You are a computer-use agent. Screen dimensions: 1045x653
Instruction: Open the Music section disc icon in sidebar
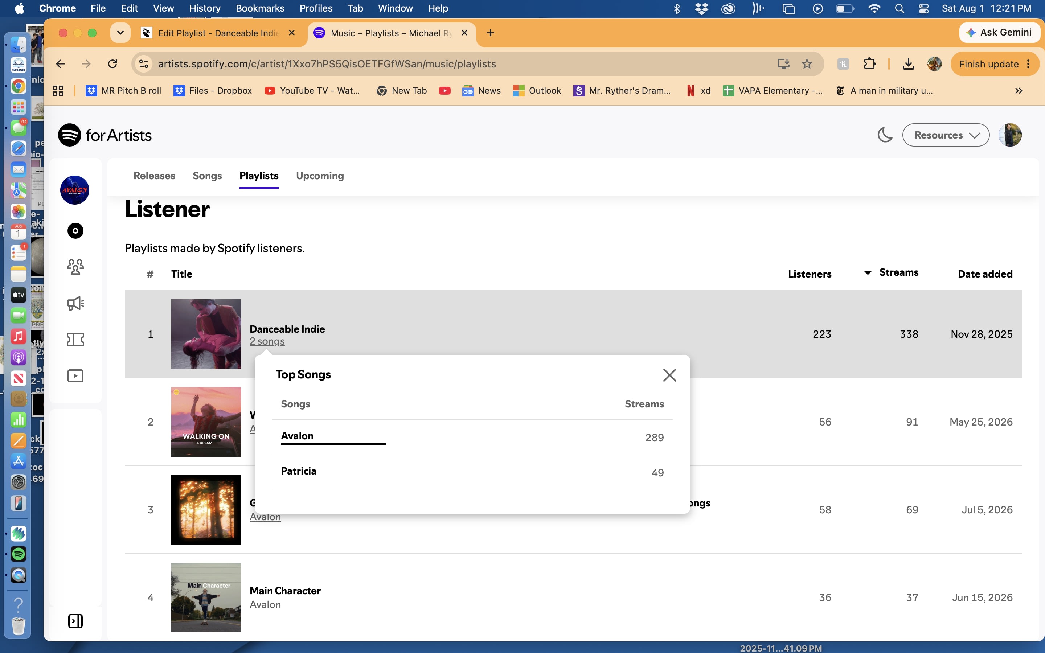75,231
